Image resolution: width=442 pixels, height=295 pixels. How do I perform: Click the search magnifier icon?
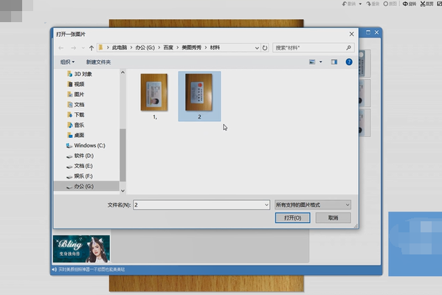pyautogui.click(x=349, y=48)
